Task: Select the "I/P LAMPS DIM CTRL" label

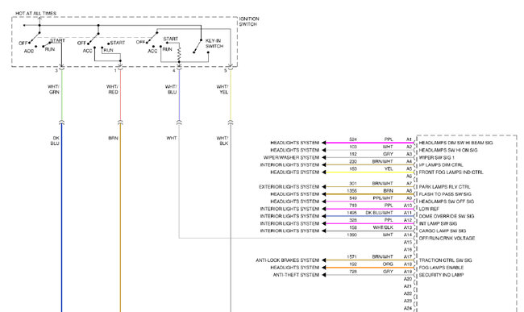Action: point(441,164)
